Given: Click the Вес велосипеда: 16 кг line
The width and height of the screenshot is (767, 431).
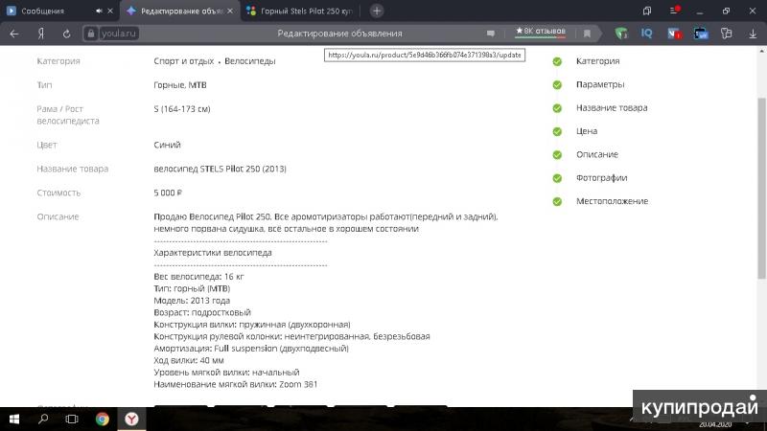Looking at the screenshot, I should [x=198, y=277].
